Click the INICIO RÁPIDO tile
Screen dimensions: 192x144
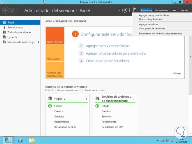(55, 36)
